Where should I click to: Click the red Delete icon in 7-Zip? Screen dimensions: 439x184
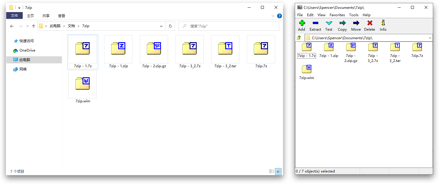[370, 23]
